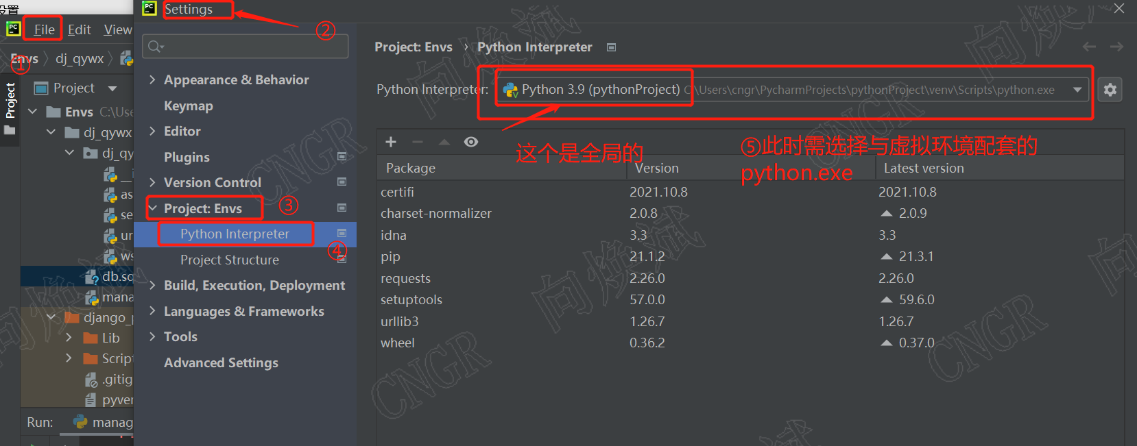Expand Build, Execution, Deployment section
1137x446 pixels.
[x=152, y=285]
